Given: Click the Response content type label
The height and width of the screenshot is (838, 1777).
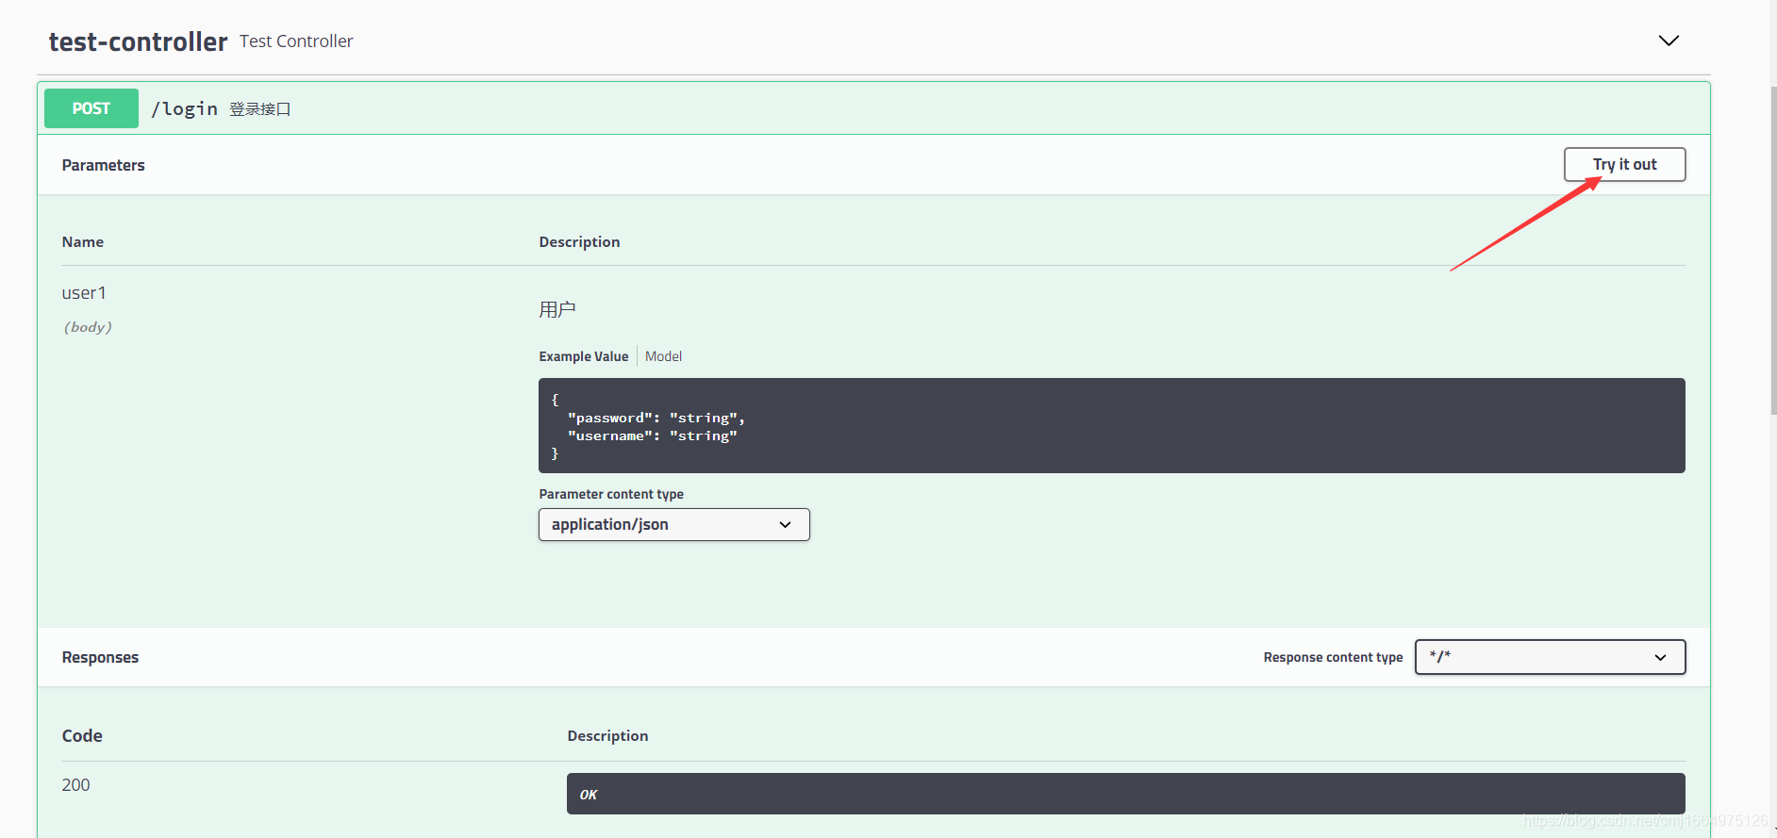Looking at the screenshot, I should (1333, 657).
